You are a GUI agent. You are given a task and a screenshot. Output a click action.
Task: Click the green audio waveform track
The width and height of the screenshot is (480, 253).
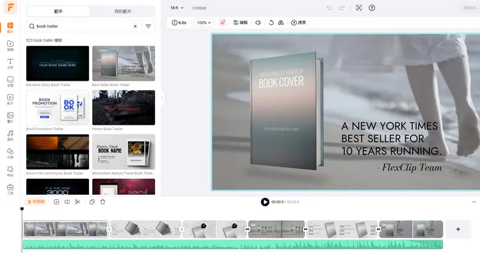(x=233, y=245)
